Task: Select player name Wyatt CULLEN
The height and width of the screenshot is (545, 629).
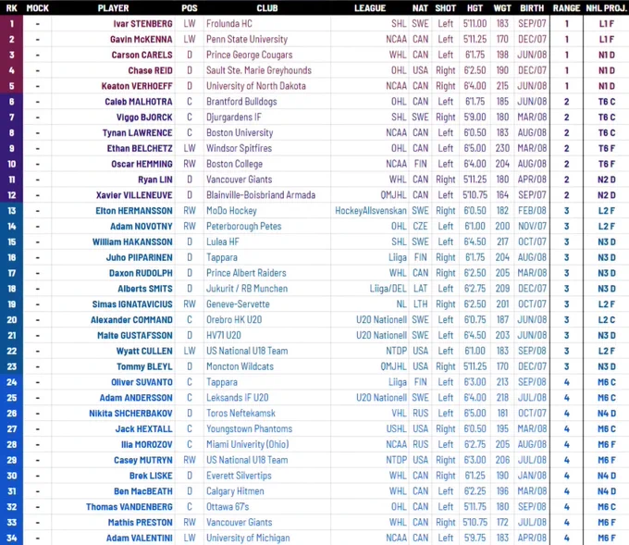Action: pyautogui.click(x=144, y=352)
